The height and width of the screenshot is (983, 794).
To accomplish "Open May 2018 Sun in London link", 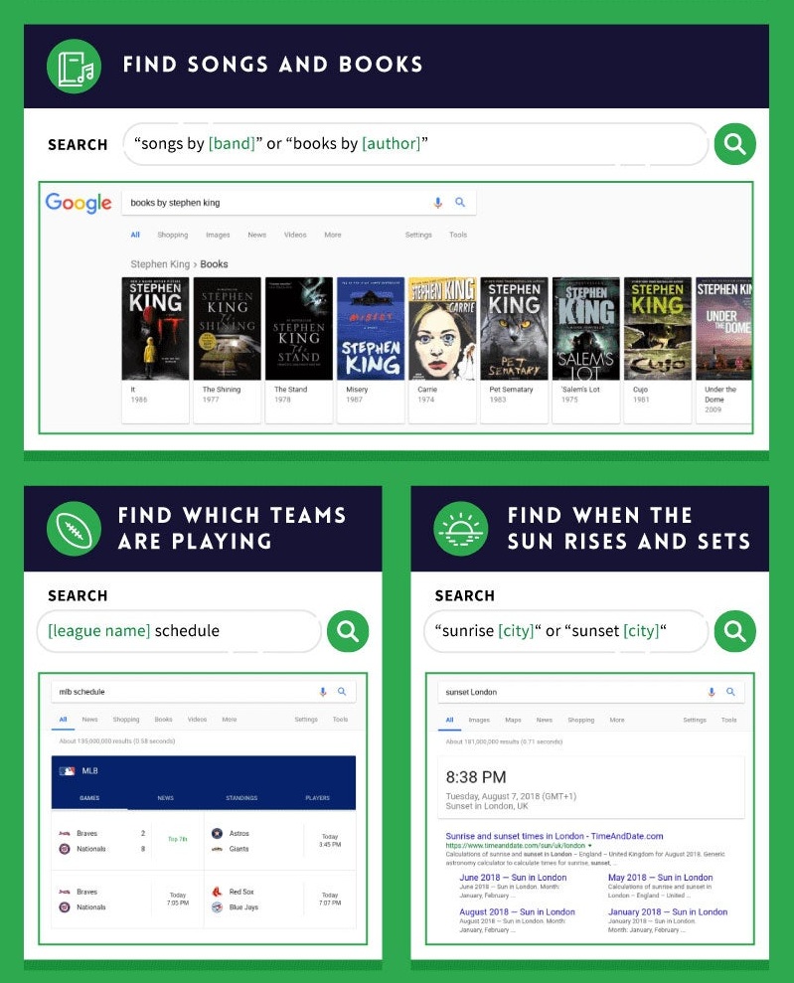I will [660, 877].
